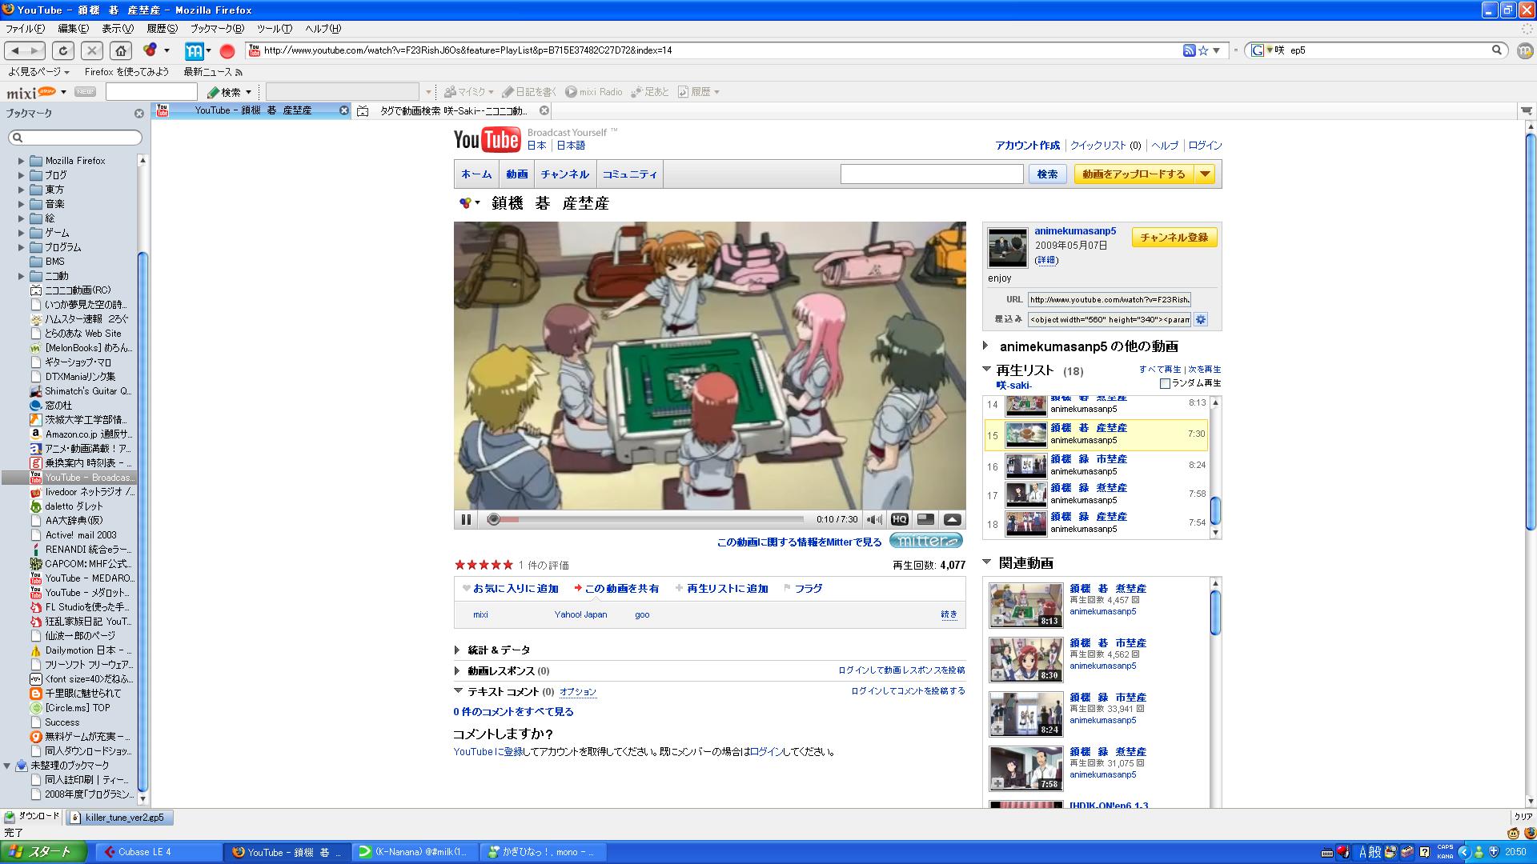
Task: Open the ツール menu
Action: [x=275, y=28]
